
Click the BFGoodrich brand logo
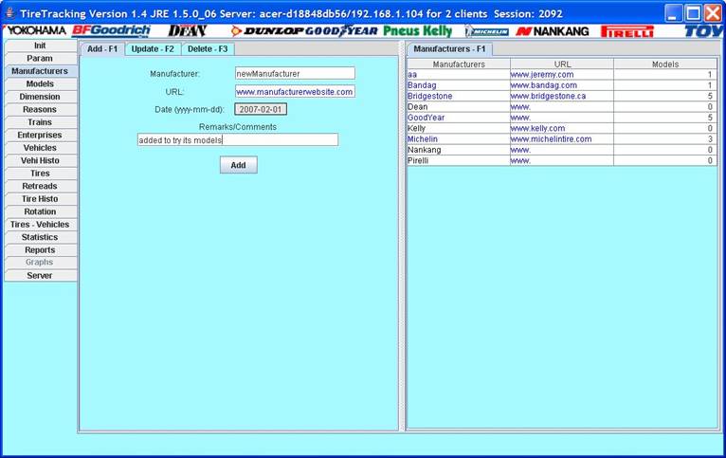111,31
